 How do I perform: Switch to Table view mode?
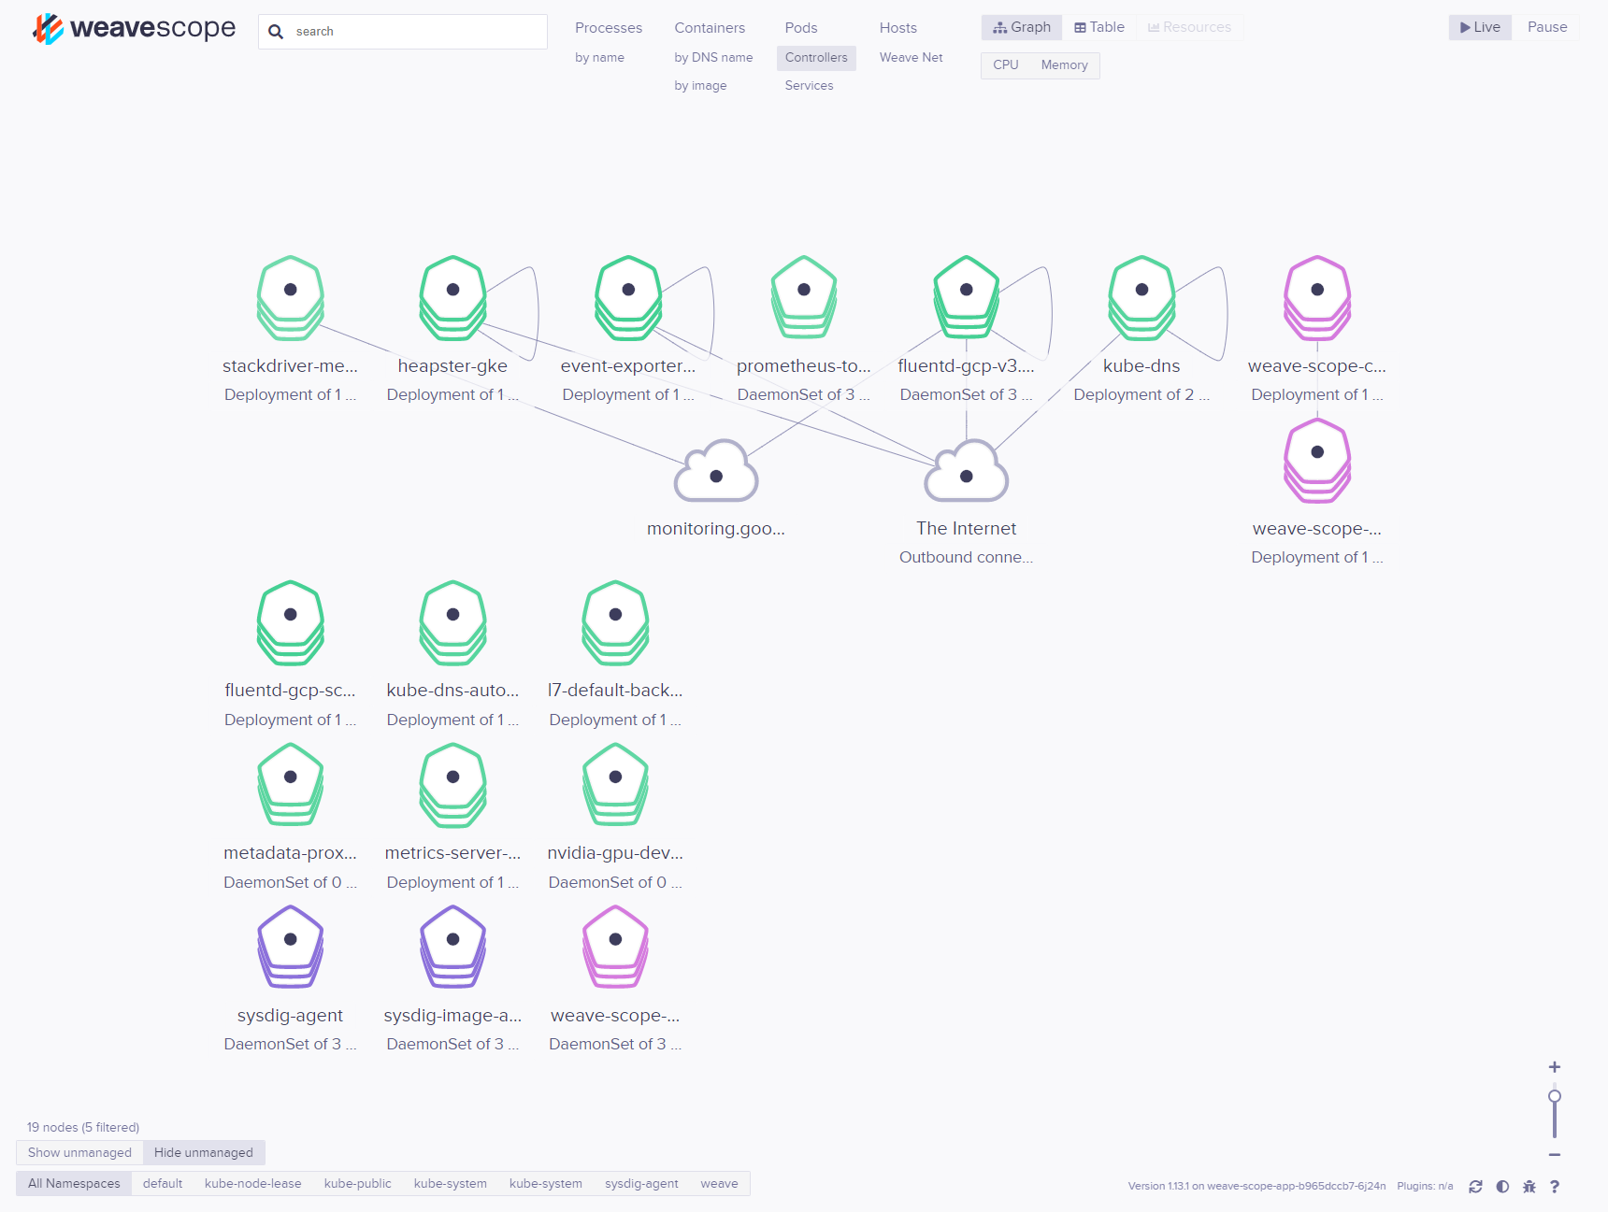(x=1099, y=27)
